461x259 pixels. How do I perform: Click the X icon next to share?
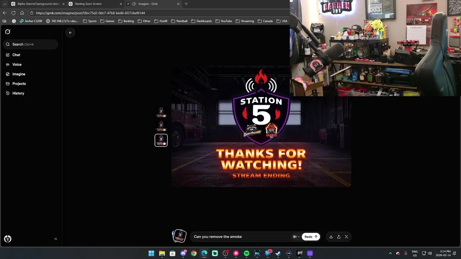346,237
